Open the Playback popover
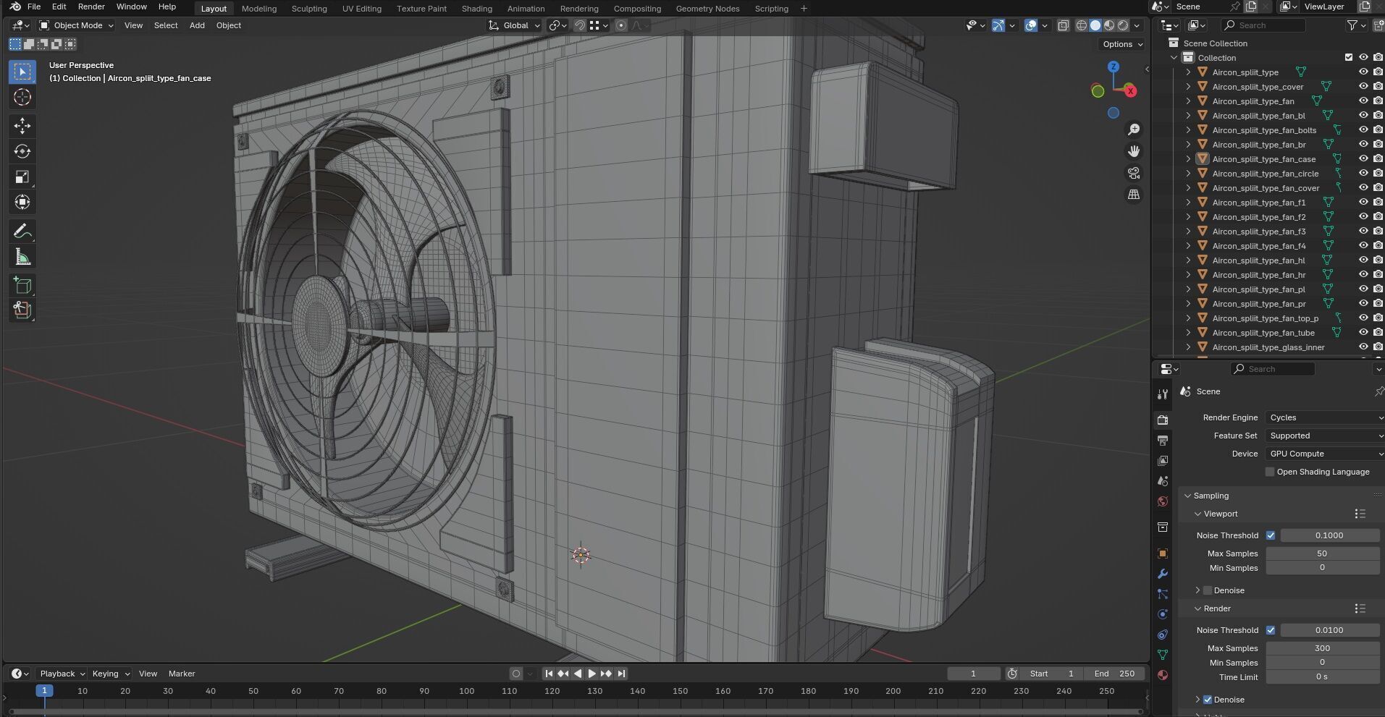1385x717 pixels. 62,674
